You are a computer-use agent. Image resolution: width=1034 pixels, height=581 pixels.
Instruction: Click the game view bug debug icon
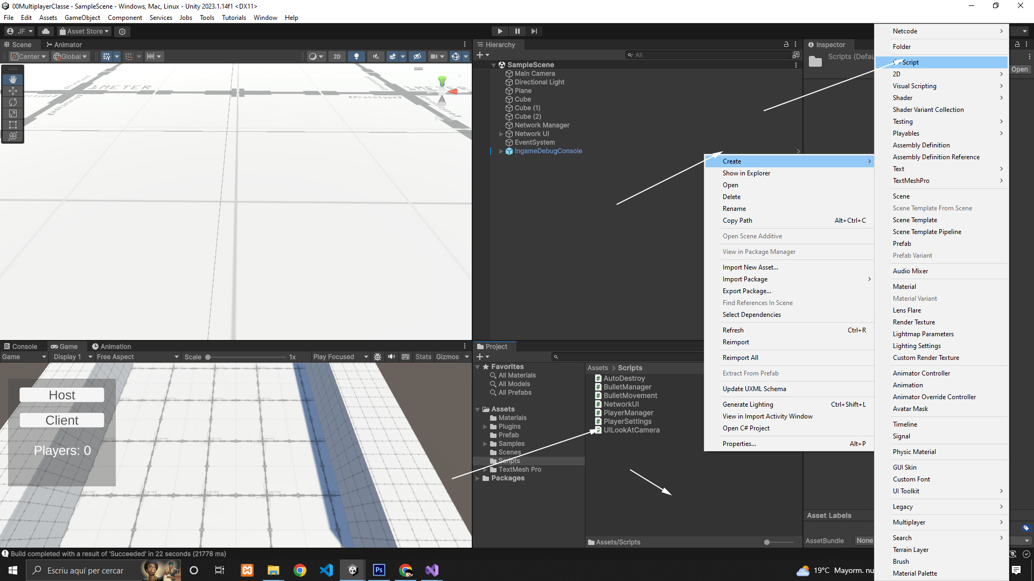click(x=378, y=357)
